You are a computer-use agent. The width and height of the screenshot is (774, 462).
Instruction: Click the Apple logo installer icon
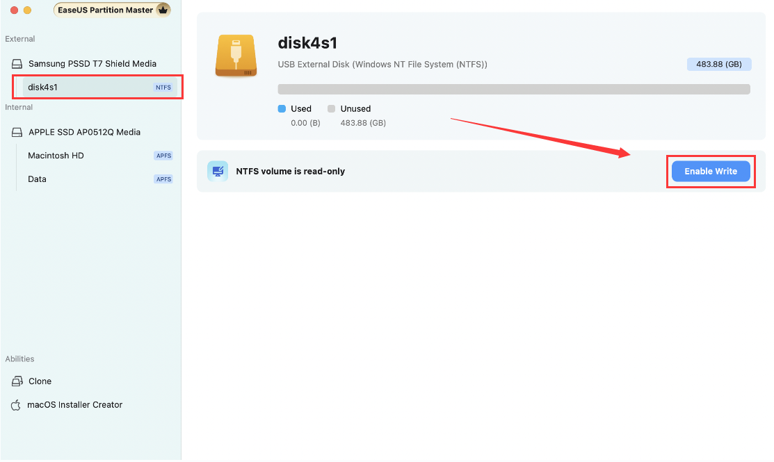(16, 405)
